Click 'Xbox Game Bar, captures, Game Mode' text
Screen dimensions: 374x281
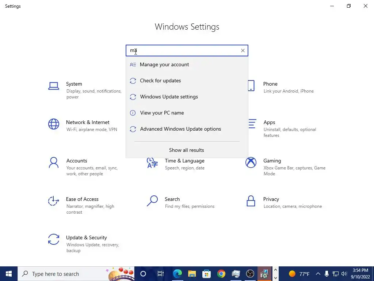(x=294, y=171)
